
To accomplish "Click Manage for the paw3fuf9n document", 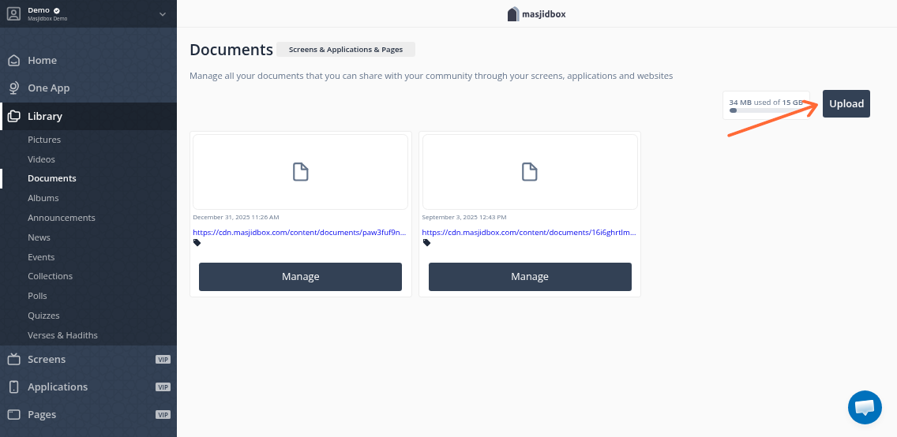I will pyautogui.click(x=300, y=277).
